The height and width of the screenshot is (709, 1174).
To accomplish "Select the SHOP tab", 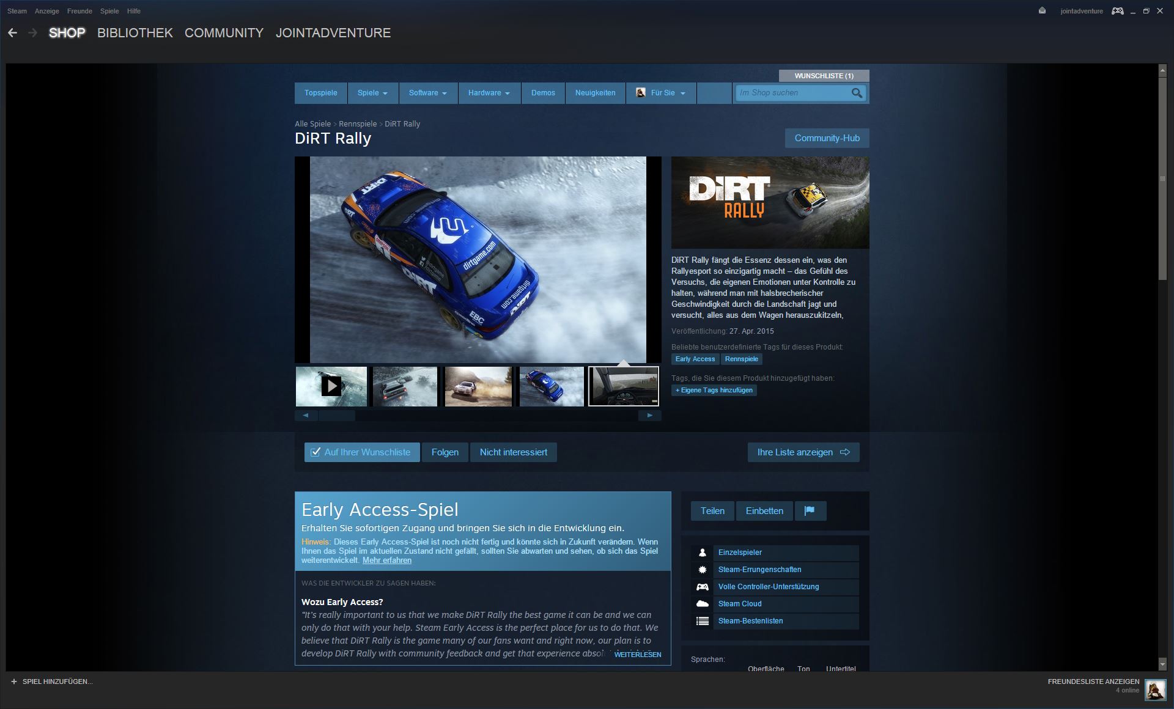I will tap(67, 33).
